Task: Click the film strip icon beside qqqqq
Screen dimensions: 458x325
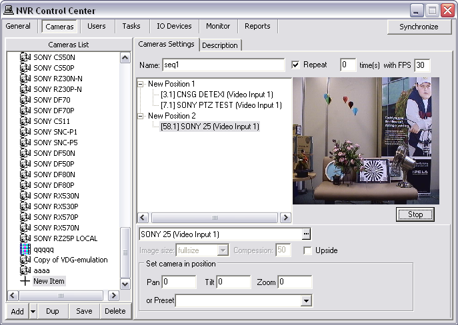Action: pos(25,249)
